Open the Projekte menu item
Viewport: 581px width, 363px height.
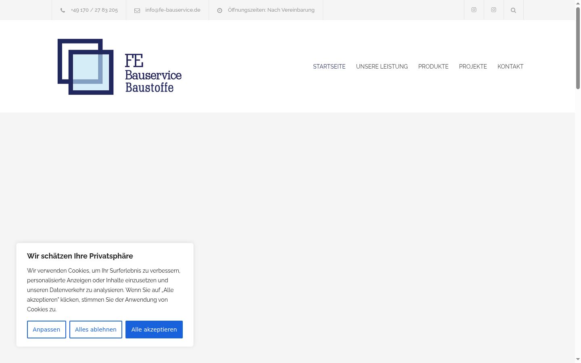click(473, 67)
